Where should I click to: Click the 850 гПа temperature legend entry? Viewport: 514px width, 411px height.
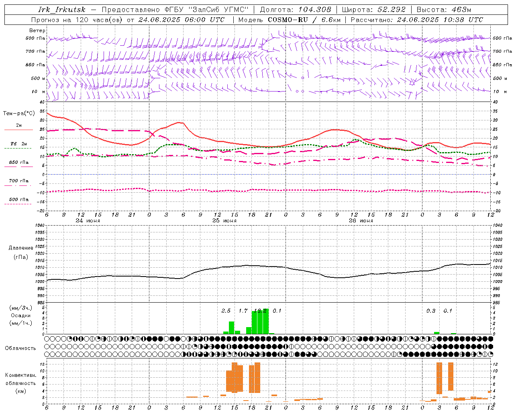[x=19, y=163]
